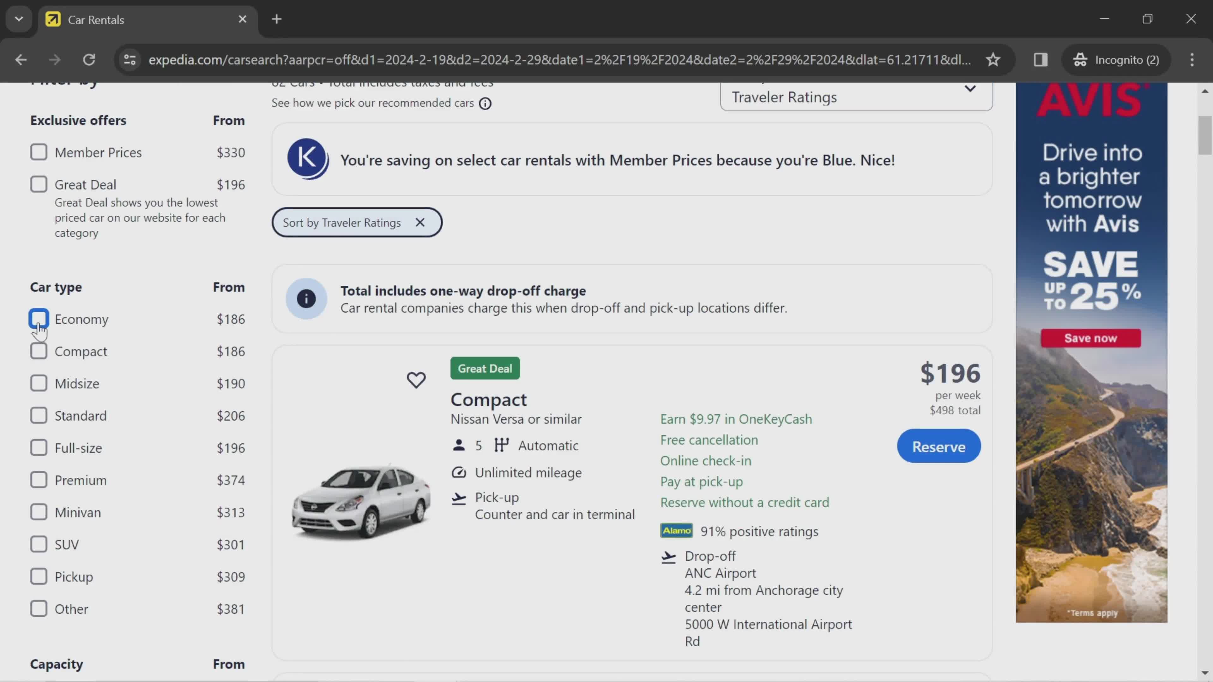This screenshot has height=682, width=1213.
Task: Click the $498 total text
Action: (955, 410)
